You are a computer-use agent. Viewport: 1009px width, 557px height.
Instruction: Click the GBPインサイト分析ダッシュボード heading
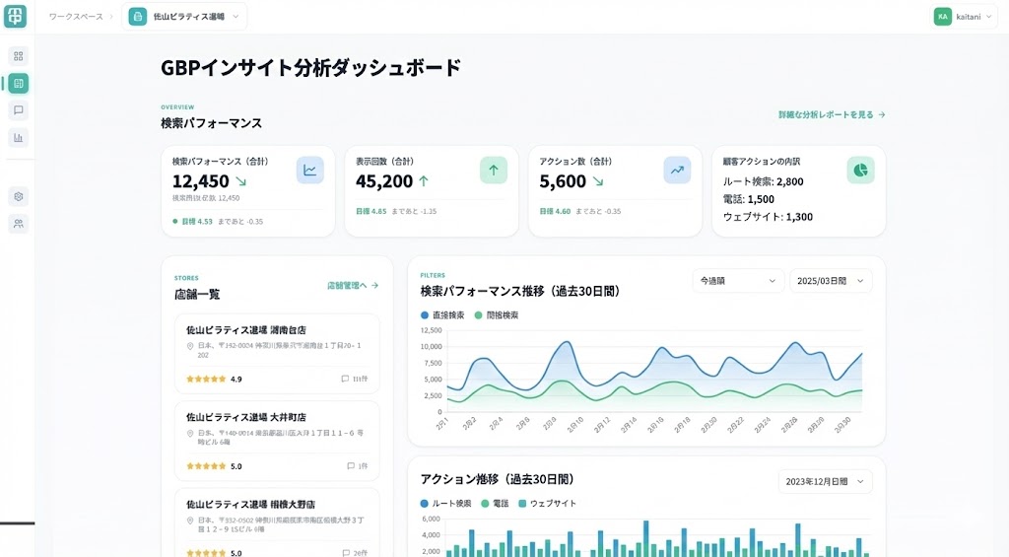point(310,68)
